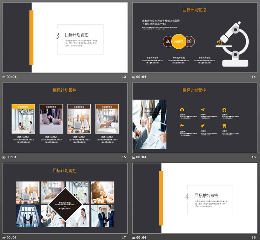Click the camera icon on slide 16

coord(182,110)
